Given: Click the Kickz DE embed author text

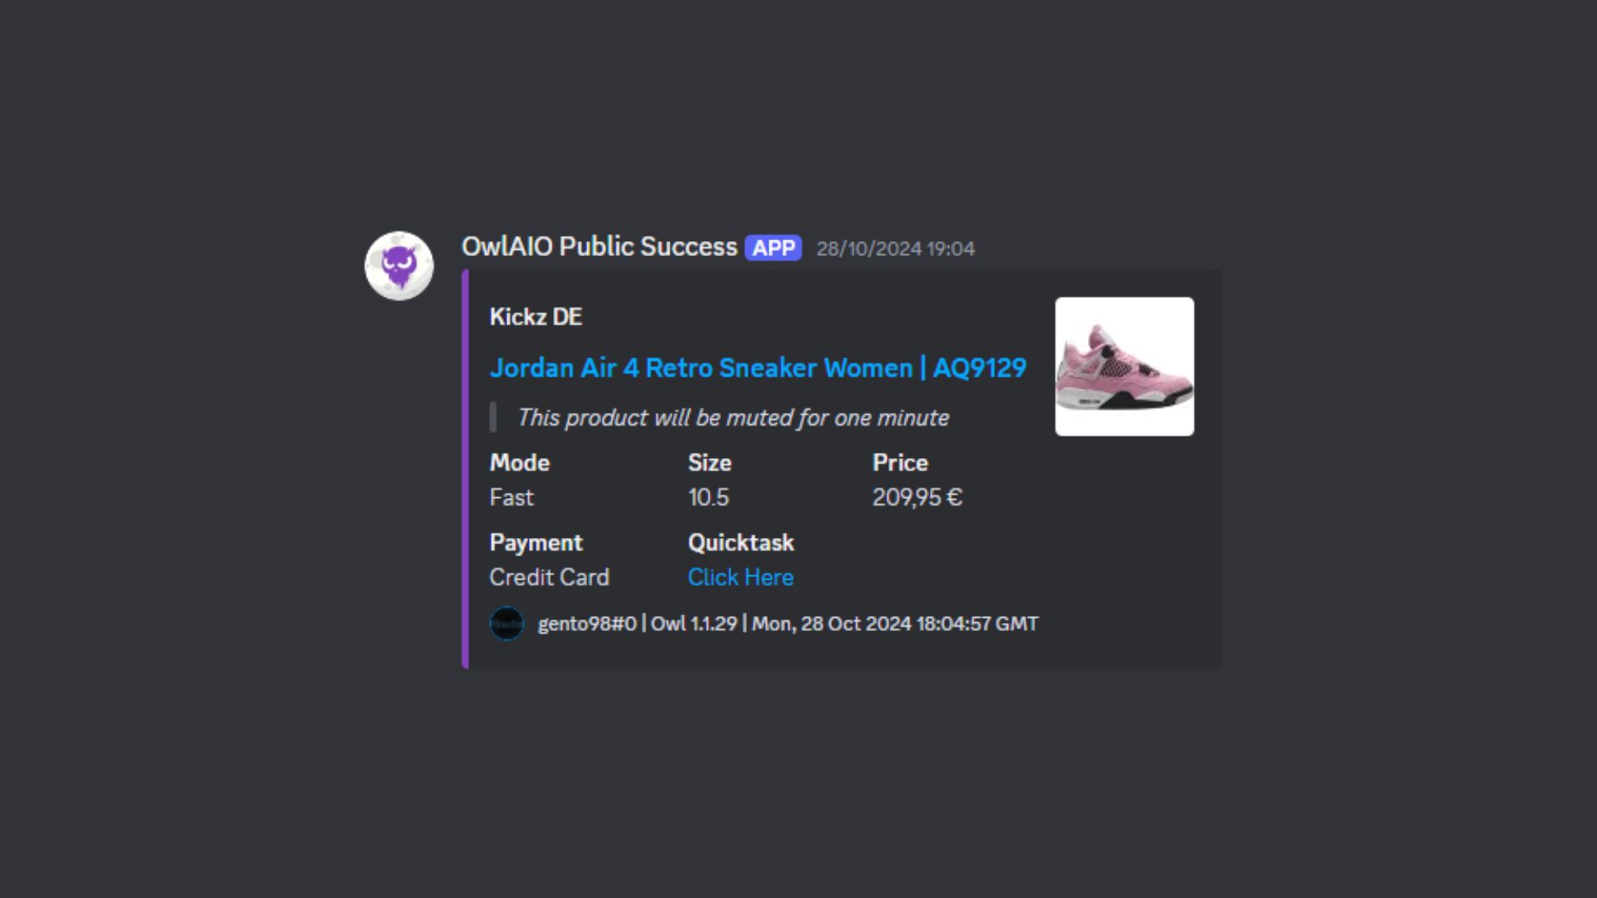Looking at the screenshot, I should [x=536, y=317].
